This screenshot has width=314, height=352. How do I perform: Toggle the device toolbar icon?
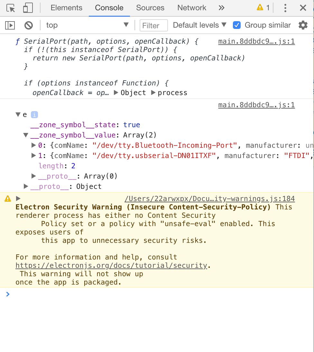coord(28,8)
